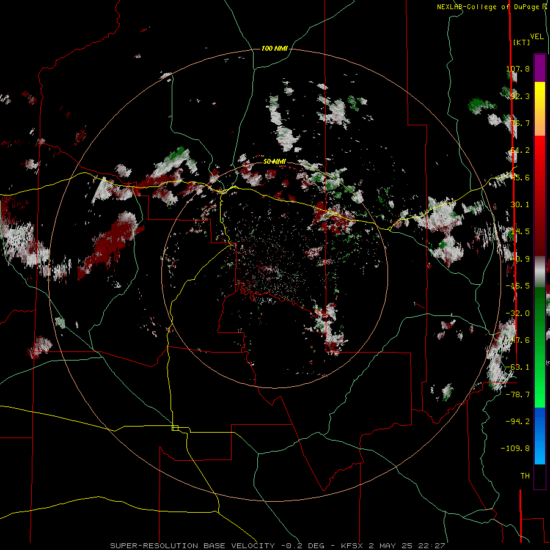Pick the purple segment of color bar
Viewport: 550px width, 550px height.
[540, 68]
